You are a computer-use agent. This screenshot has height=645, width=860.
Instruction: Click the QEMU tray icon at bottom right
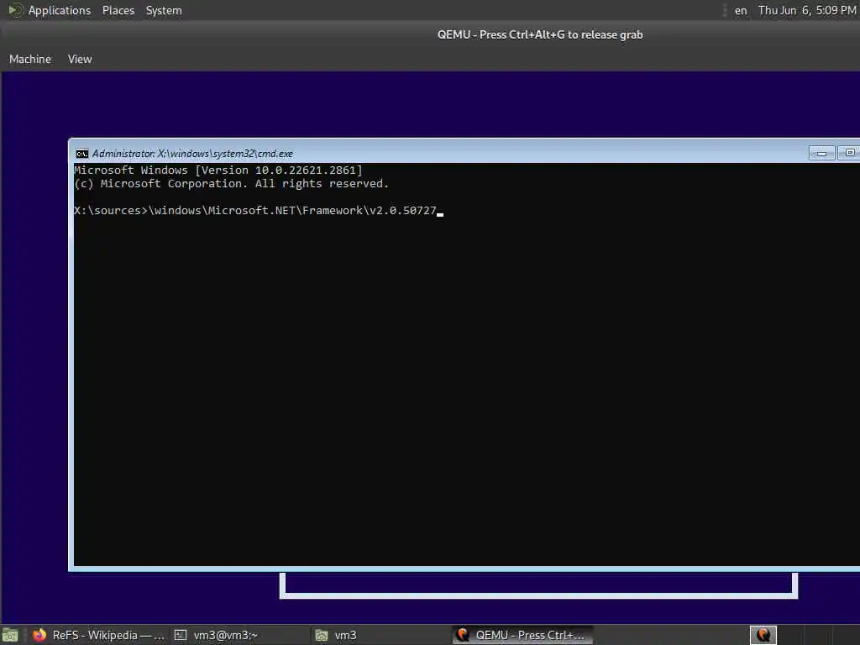763,635
